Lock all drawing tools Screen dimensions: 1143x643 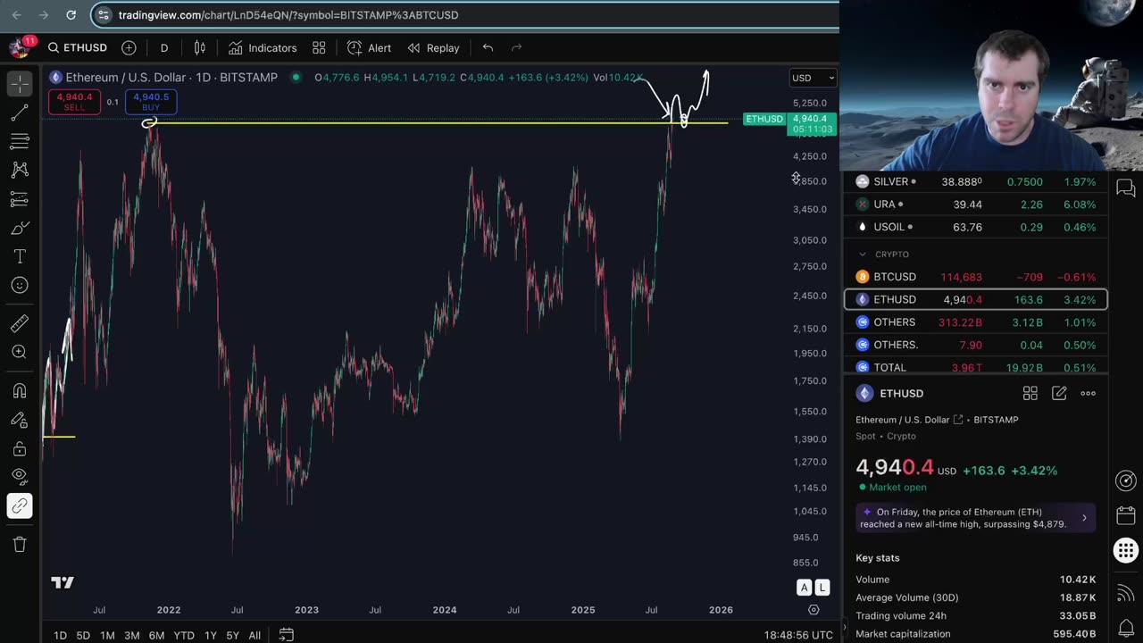pyautogui.click(x=20, y=448)
